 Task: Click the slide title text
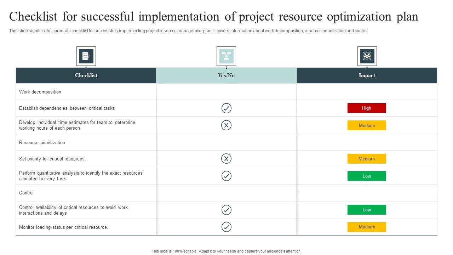click(214, 17)
